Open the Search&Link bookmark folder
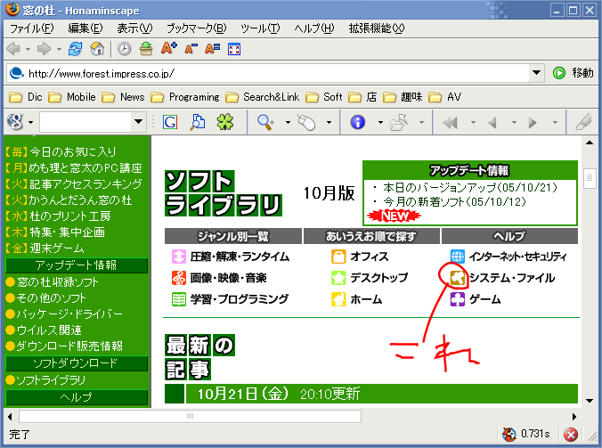Image resolution: width=602 pixels, height=448 pixels. [262, 97]
